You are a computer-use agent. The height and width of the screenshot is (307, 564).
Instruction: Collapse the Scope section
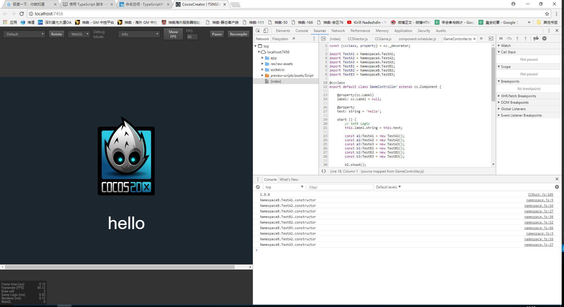528,67
